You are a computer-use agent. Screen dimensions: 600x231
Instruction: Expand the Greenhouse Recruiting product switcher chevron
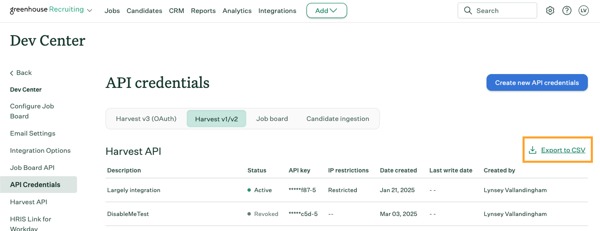(x=90, y=11)
